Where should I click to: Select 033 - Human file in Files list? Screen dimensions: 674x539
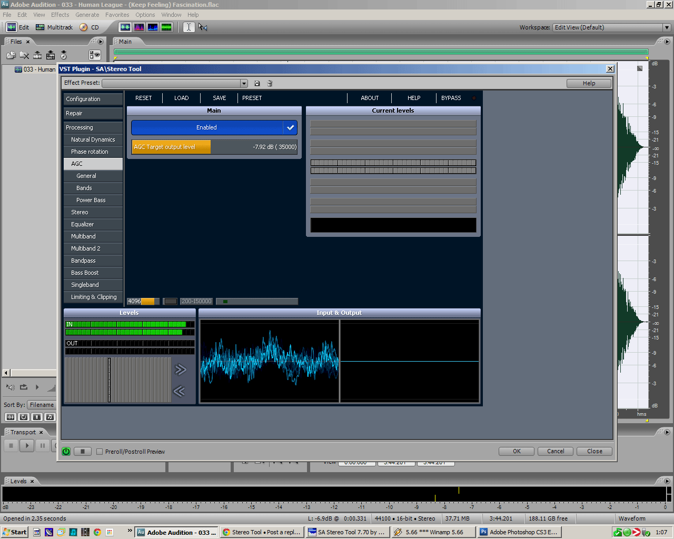pos(35,69)
